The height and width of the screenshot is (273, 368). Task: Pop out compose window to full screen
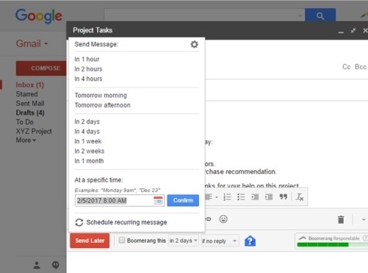[353, 31]
